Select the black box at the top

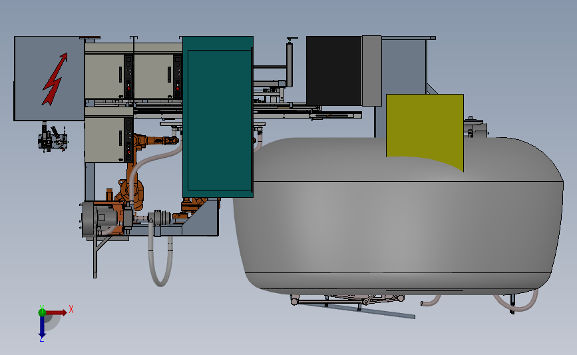[x=333, y=71]
